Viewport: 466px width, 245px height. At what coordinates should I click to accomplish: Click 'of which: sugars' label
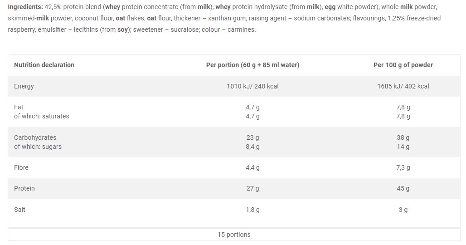coord(38,147)
